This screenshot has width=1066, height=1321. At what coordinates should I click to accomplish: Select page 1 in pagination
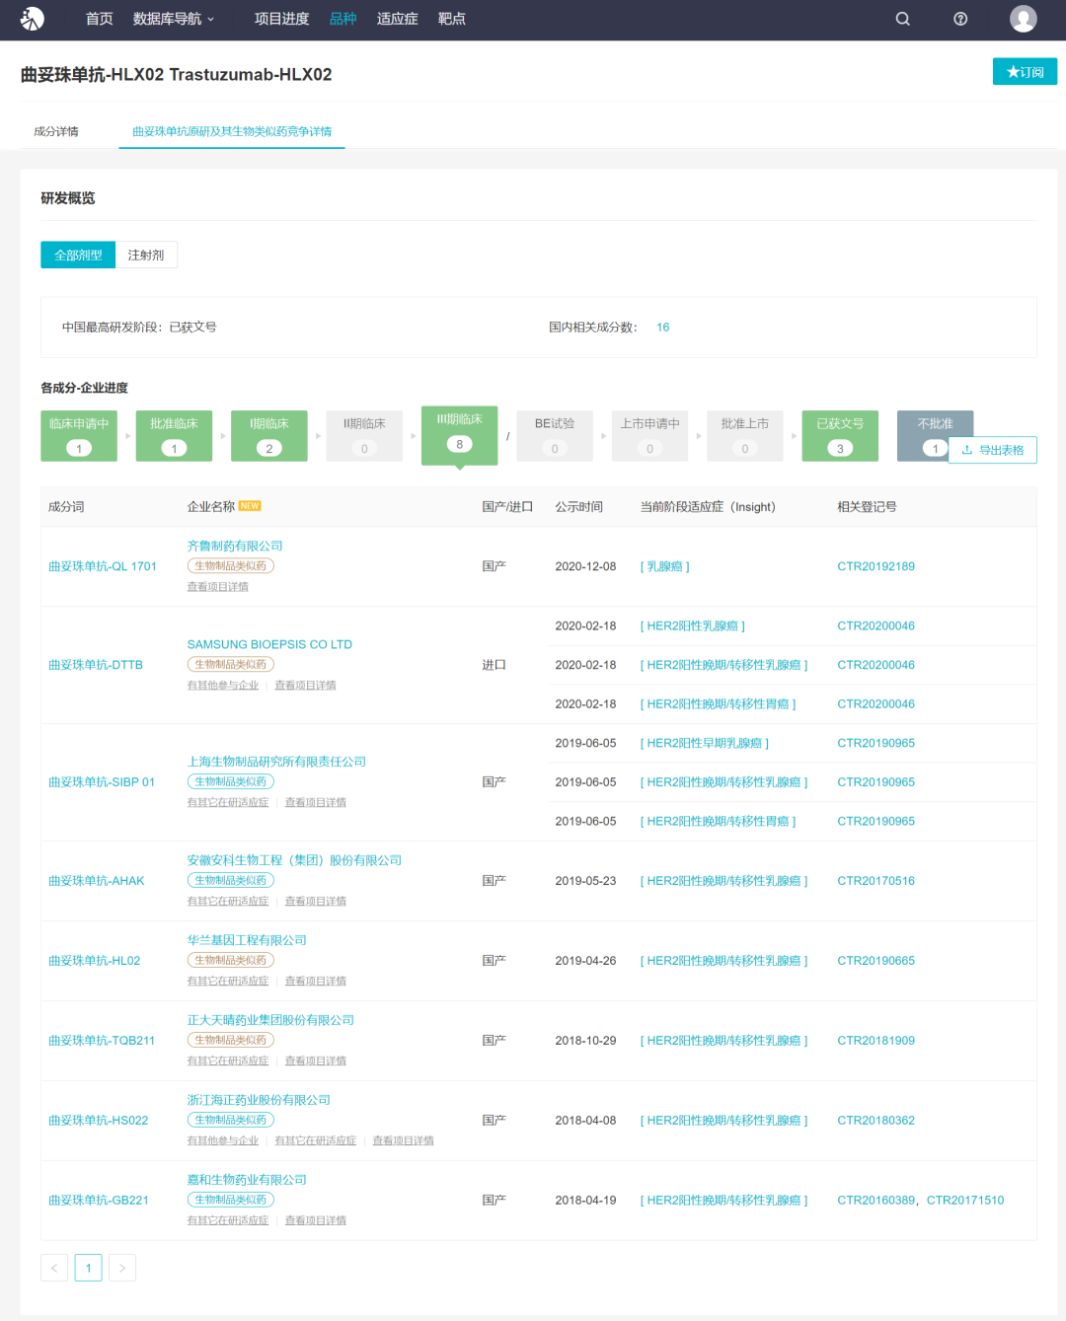click(88, 1268)
